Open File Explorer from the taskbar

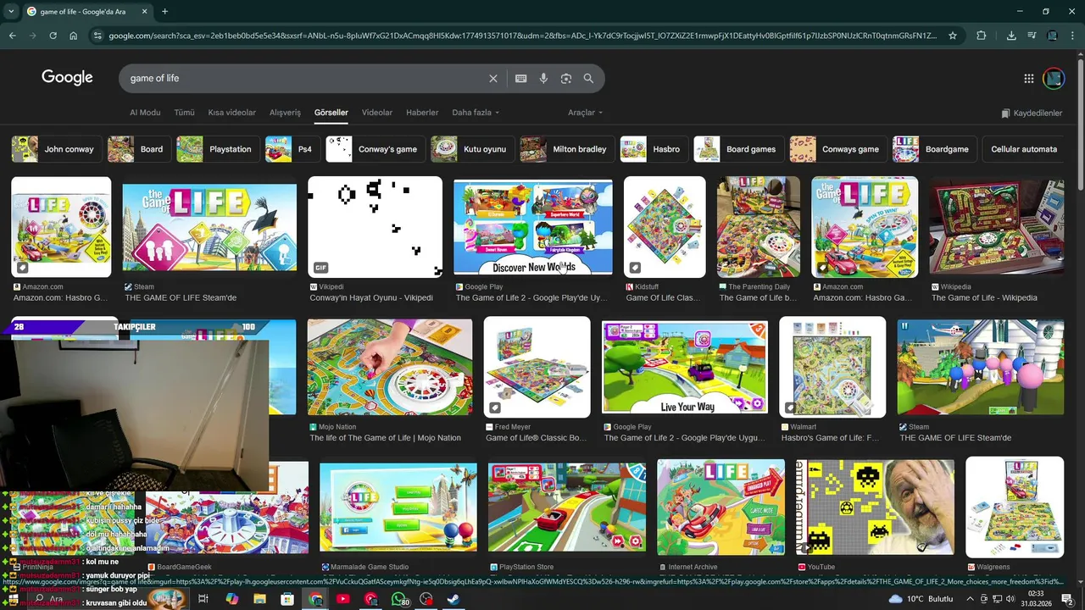pos(259,599)
